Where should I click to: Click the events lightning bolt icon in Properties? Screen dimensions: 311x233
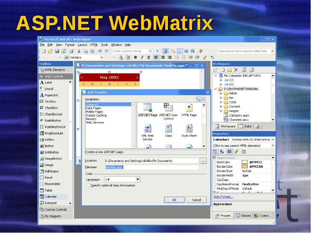[236, 152]
